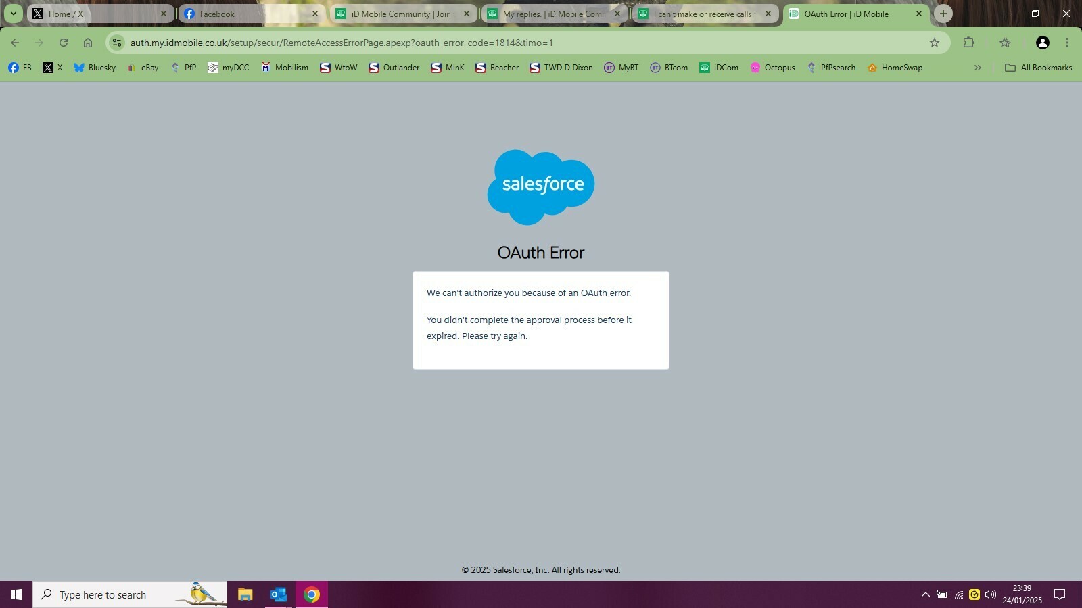Open the MyBT bookmark
This screenshot has height=608, width=1082.
pos(621,68)
